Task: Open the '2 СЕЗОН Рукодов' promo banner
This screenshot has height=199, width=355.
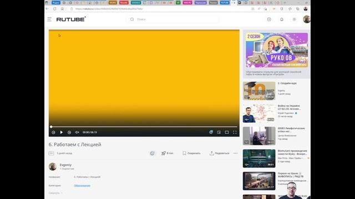Action: tap(277, 50)
